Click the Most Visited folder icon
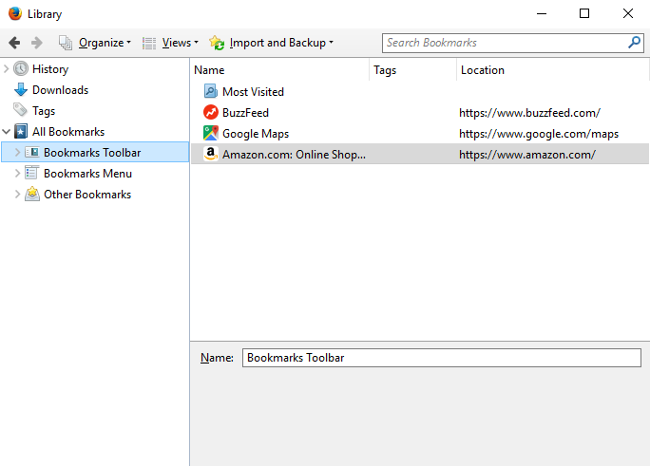 pos(210,91)
